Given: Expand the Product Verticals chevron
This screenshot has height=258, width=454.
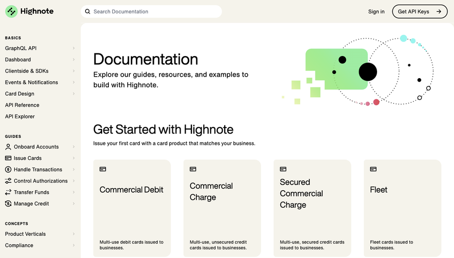Looking at the screenshot, I should tap(73, 234).
